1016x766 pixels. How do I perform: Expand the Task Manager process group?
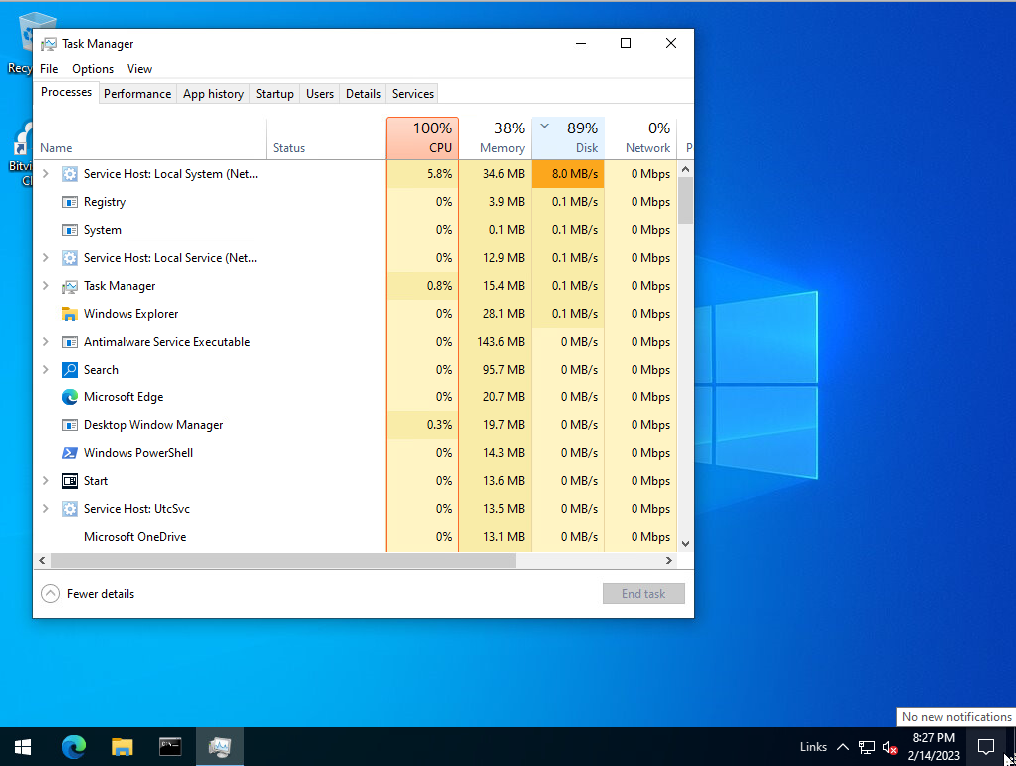pyautogui.click(x=46, y=285)
